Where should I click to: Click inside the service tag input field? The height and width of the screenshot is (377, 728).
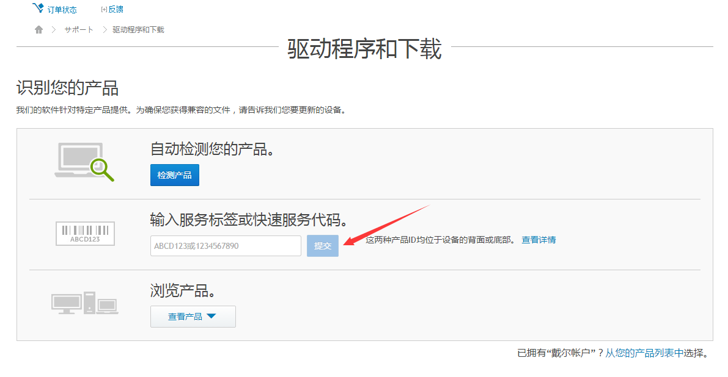[225, 245]
